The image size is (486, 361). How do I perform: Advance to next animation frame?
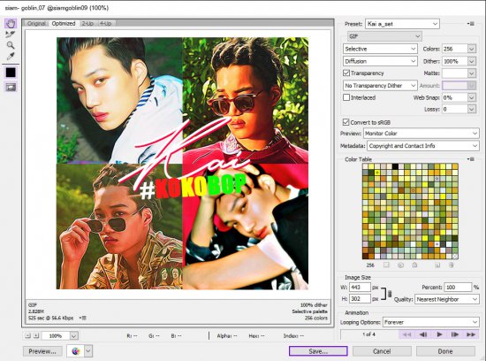(x=455, y=334)
